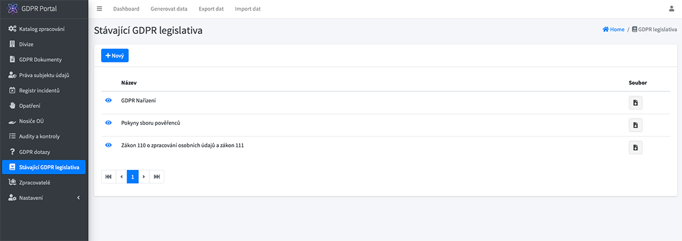Click the Soubor column header

[637, 82]
